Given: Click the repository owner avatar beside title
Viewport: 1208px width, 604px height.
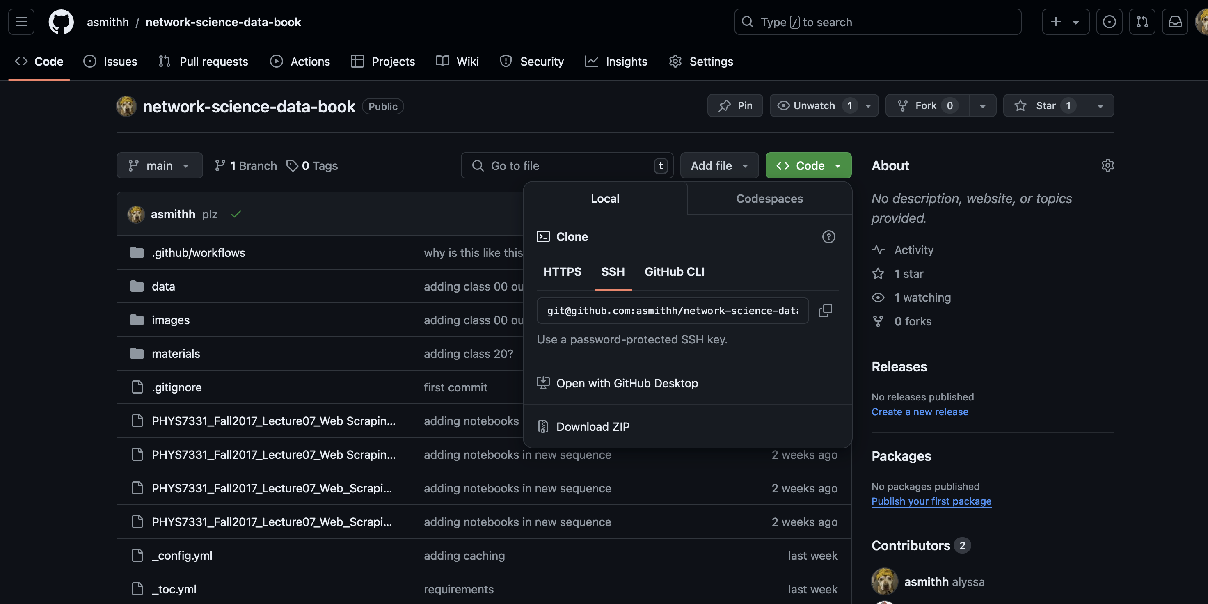Looking at the screenshot, I should coord(126,106).
